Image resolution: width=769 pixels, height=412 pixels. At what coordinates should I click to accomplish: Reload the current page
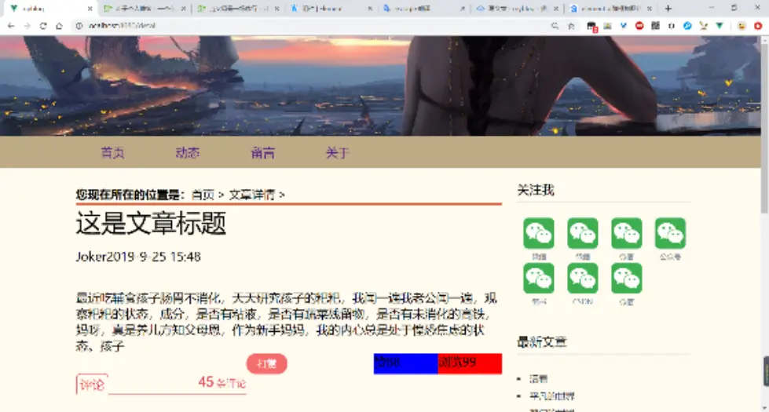pyautogui.click(x=43, y=26)
